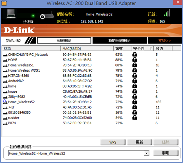
Task: Sort by the 頻道 column header
Action: (163, 49)
